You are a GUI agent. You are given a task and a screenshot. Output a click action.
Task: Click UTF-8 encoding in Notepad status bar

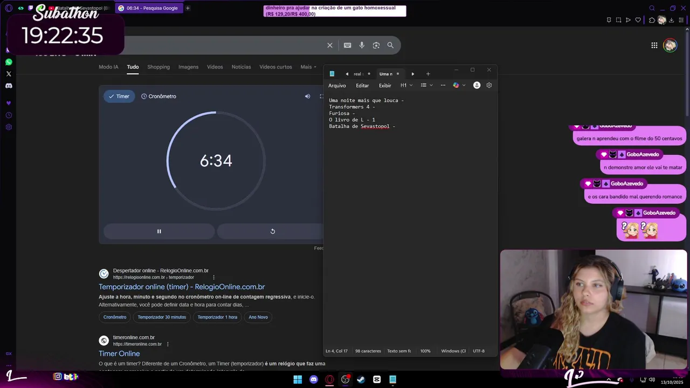pyautogui.click(x=479, y=351)
